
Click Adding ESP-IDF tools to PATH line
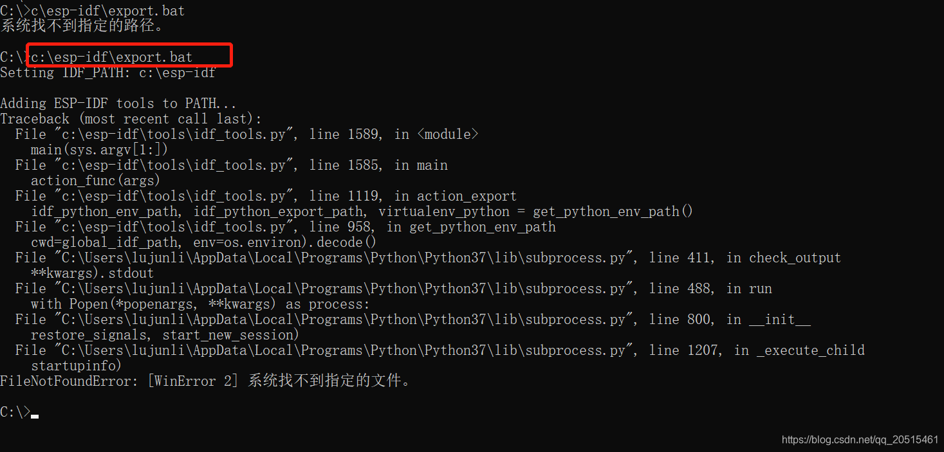point(118,104)
